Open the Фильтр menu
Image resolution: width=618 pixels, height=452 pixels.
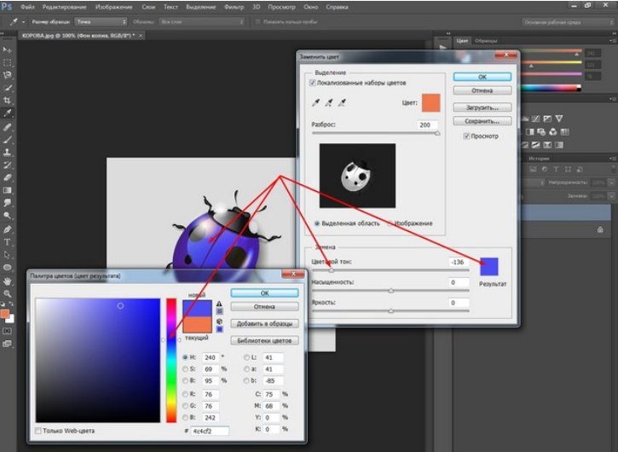[x=234, y=7]
